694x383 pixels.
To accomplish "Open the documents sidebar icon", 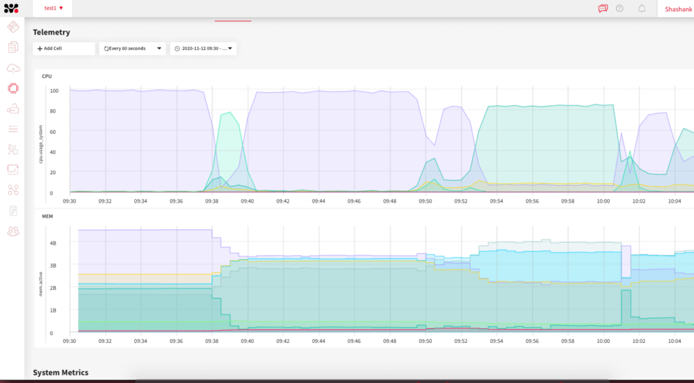I will (x=14, y=47).
